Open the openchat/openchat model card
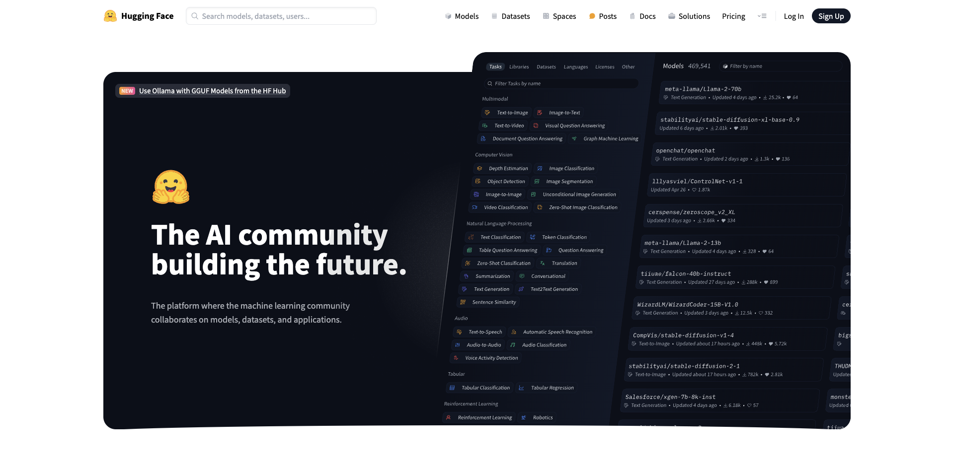954x467 pixels. point(750,154)
